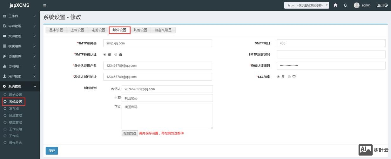
Task: Select 否 for SSL加密
Action: coord(289,77)
